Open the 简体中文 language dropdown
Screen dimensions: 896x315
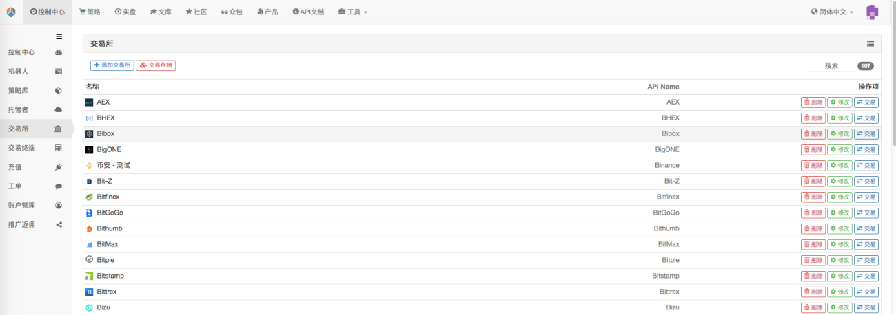click(832, 12)
